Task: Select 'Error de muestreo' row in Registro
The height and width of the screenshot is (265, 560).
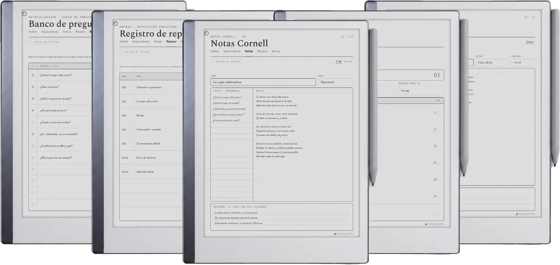Action: click(x=151, y=157)
